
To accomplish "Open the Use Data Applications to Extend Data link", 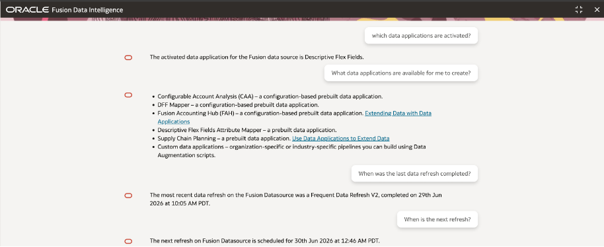I will click(340, 138).
